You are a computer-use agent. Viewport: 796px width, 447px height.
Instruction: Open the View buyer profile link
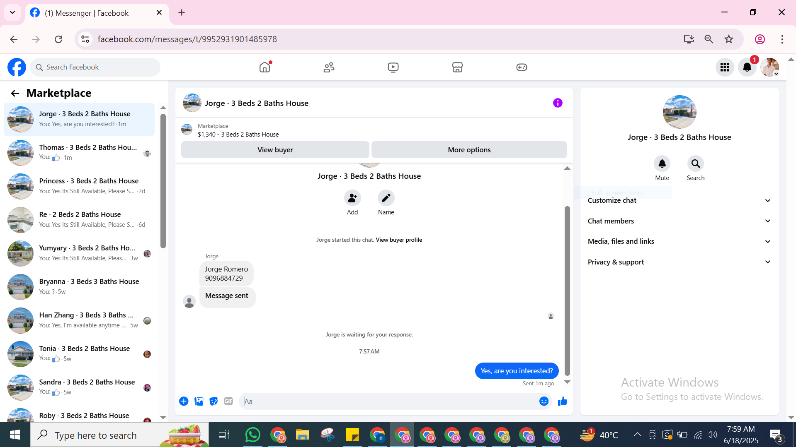coord(399,240)
